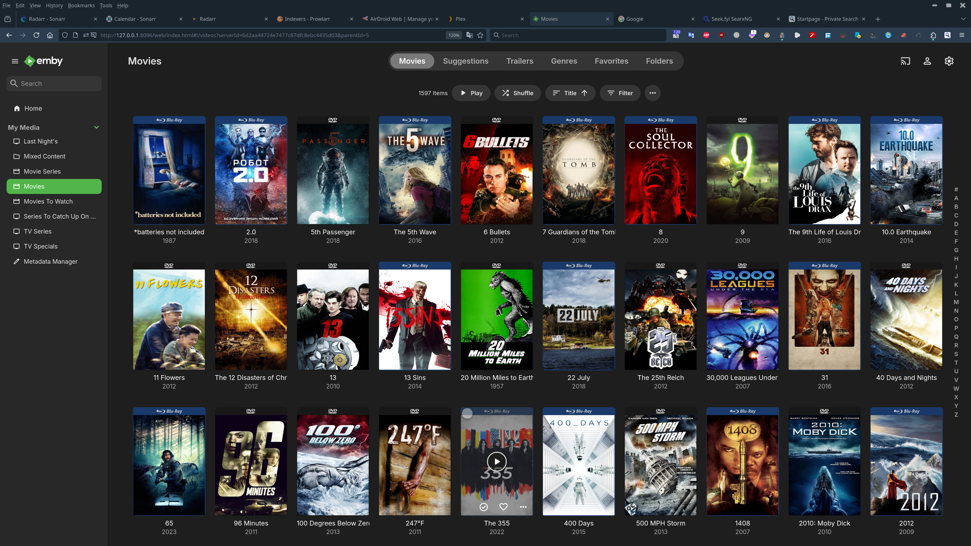Open Emby settings gear icon
This screenshot has height=546, width=971.
[949, 61]
